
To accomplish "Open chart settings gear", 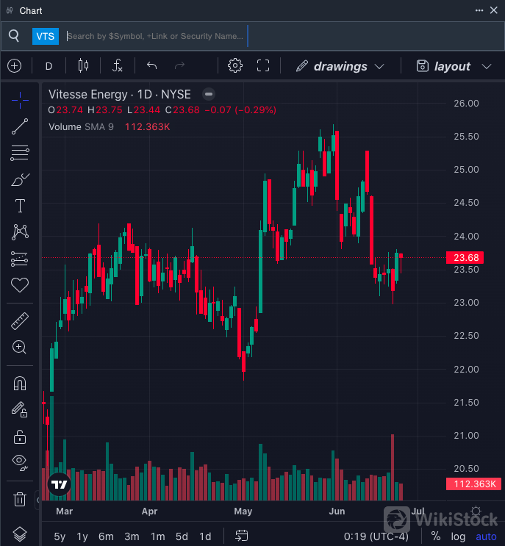I will pyautogui.click(x=235, y=66).
